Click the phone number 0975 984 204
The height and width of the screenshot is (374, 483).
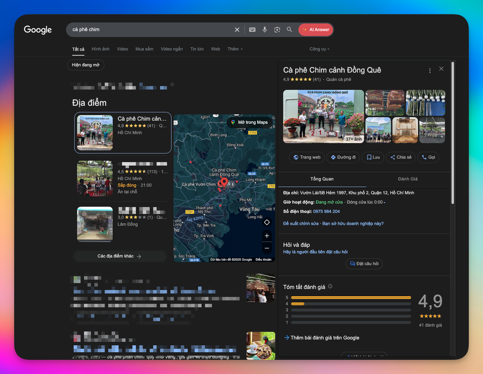pos(326,212)
